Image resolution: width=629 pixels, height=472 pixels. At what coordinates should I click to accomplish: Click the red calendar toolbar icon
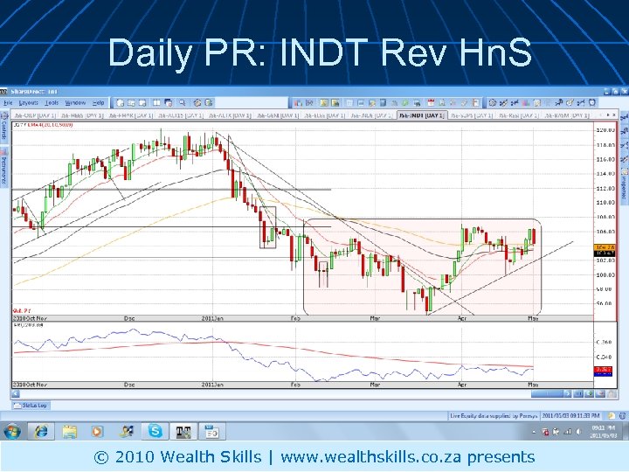click(x=432, y=103)
